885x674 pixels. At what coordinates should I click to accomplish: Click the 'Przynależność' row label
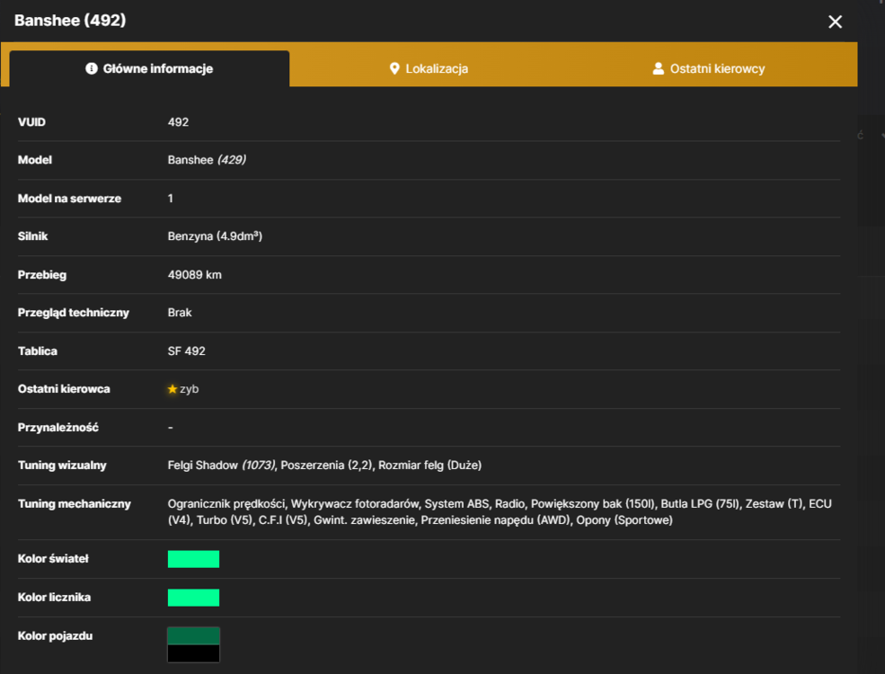pos(58,428)
